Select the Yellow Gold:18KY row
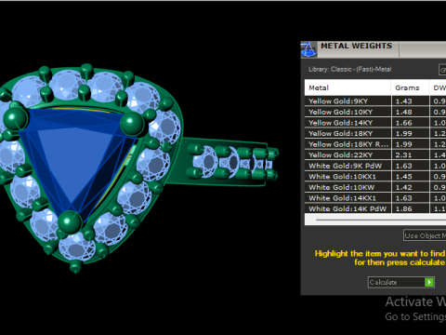 tap(375, 133)
